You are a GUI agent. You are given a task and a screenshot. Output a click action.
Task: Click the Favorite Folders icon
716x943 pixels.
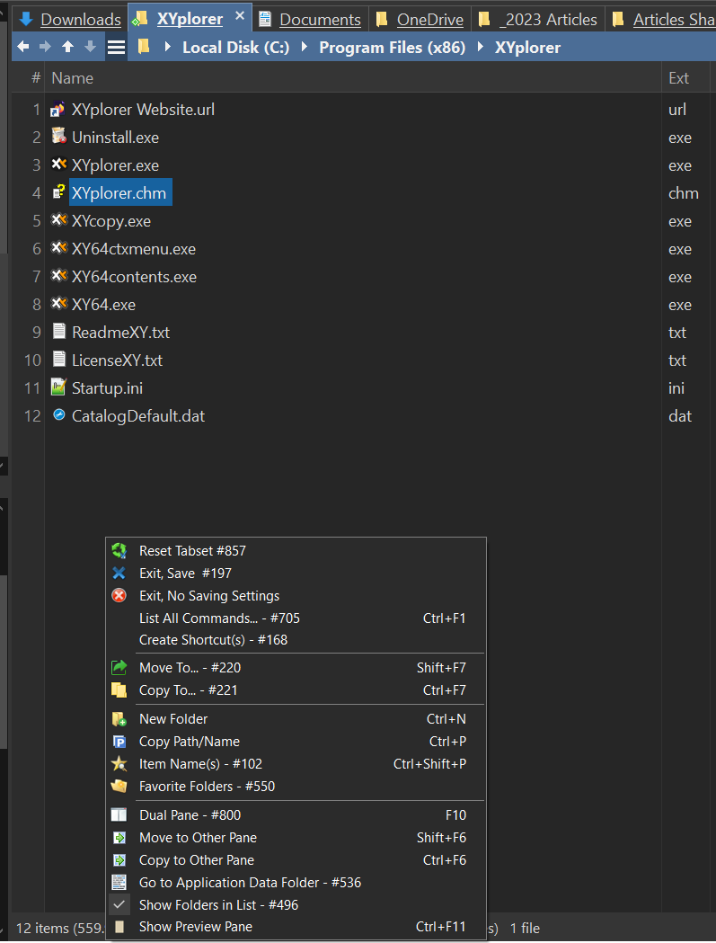click(119, 786)
